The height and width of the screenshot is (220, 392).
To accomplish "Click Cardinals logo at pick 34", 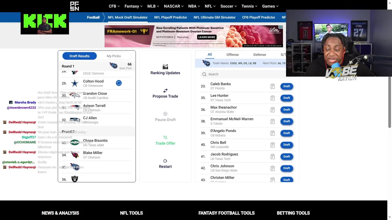I will point(75,155).
